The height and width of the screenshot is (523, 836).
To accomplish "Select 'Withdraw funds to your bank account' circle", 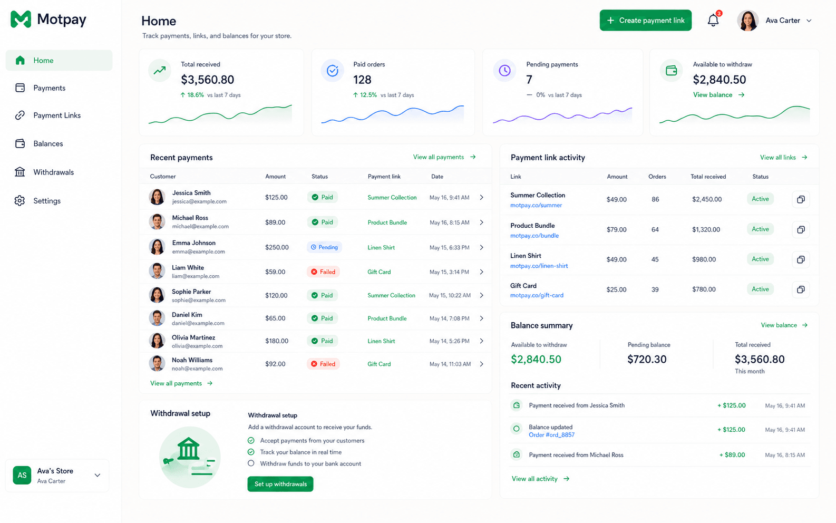I will point(251,463).
